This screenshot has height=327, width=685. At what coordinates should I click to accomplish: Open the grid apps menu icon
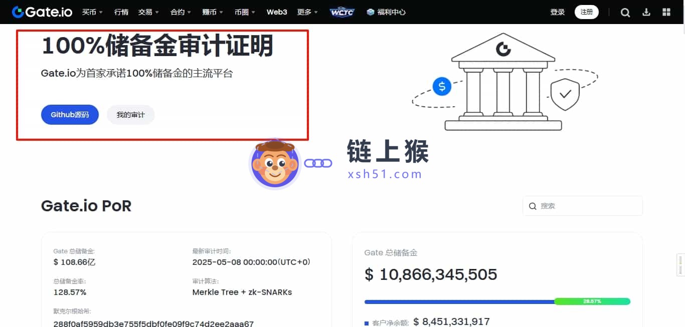[x=666, y=12]
